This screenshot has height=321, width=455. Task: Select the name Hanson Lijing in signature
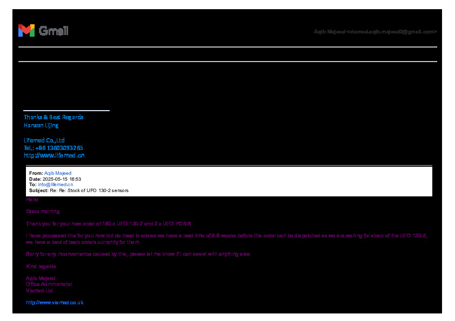coord(41,125)
